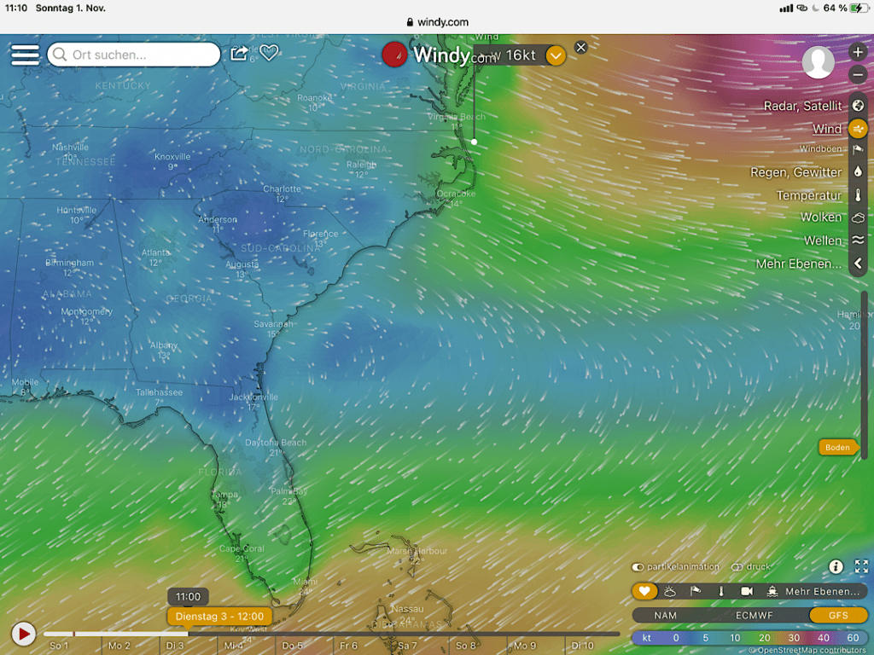Toggle the druck pressure switch
Image resolution: width=874 pixels, height=655 pixels.
[737, 567]
